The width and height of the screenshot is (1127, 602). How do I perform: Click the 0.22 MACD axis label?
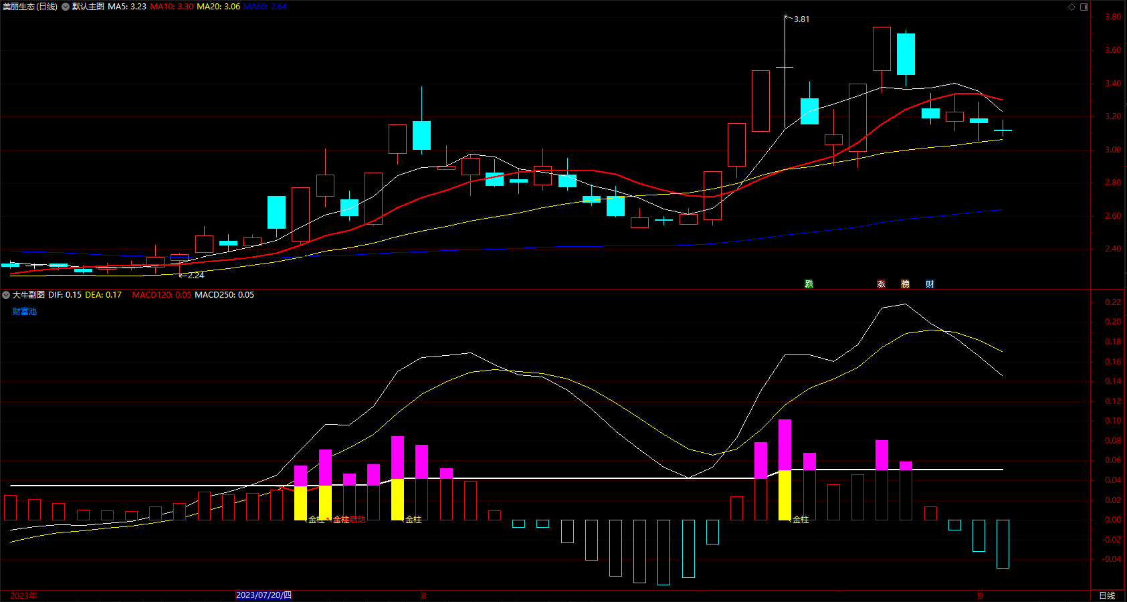(x=1113, y=302)
